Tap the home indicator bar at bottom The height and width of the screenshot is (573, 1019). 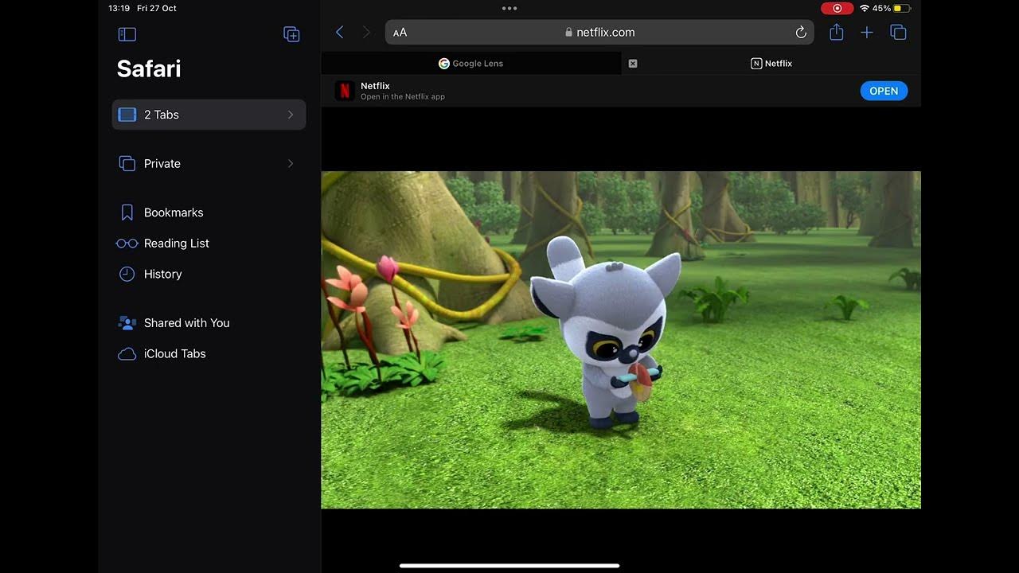coord(509,566)
